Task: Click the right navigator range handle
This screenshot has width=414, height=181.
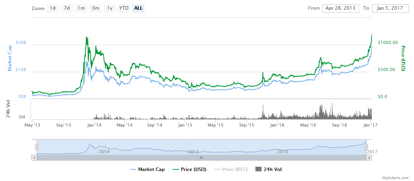Action: (x=366, y=147)
